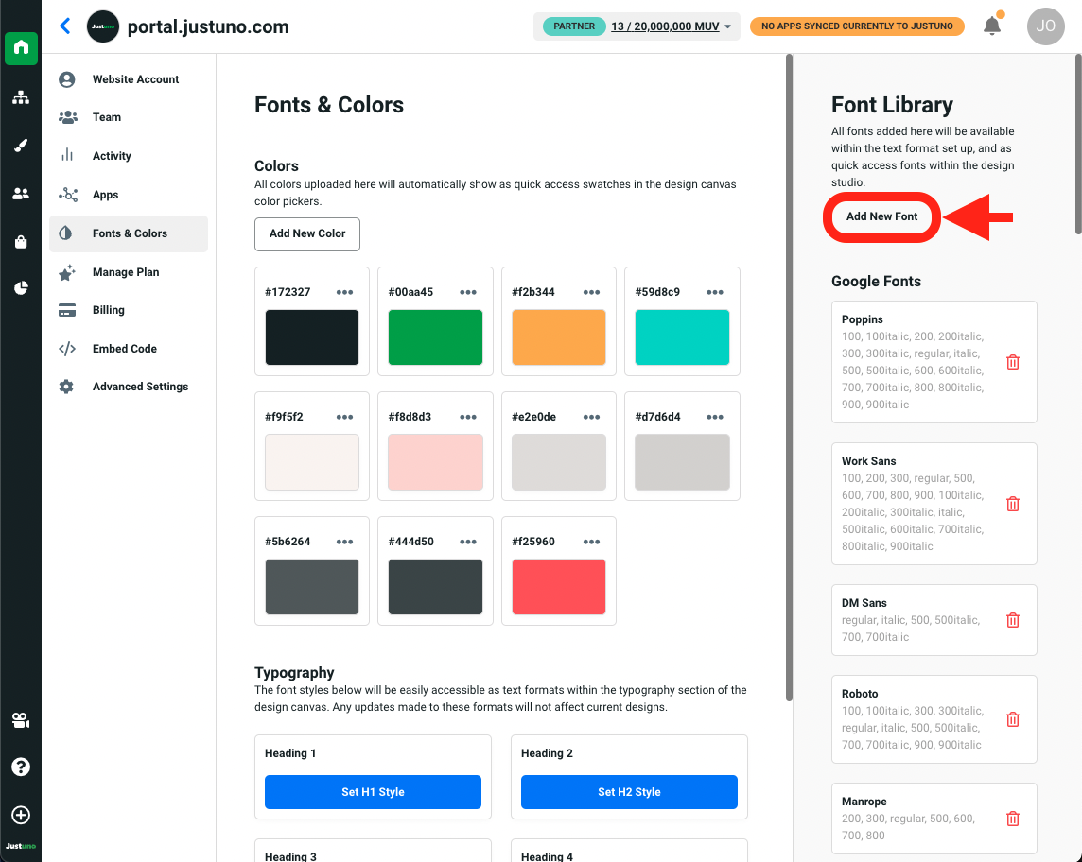The height and width of the screenshot is (862, 1082).
Task: Click the Add New Color button
Action: [307, 233]
